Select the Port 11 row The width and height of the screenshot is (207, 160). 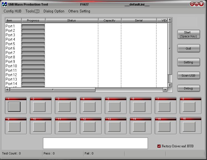86,70
